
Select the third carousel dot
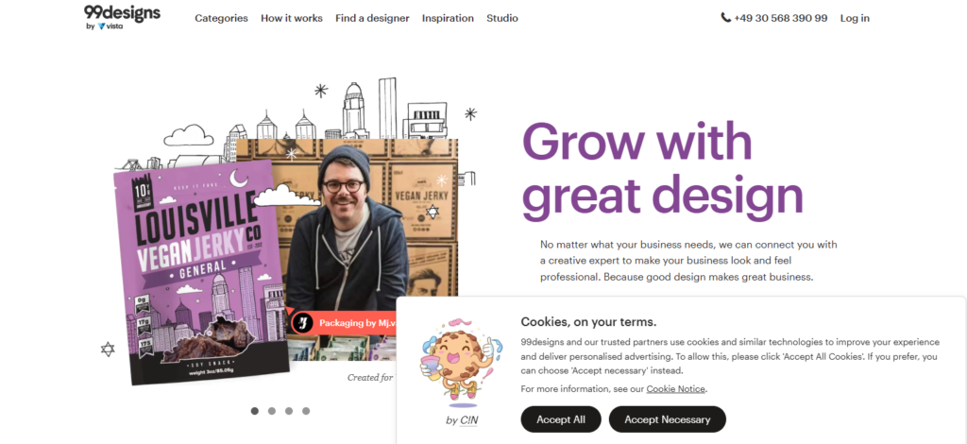click(289, 411)
